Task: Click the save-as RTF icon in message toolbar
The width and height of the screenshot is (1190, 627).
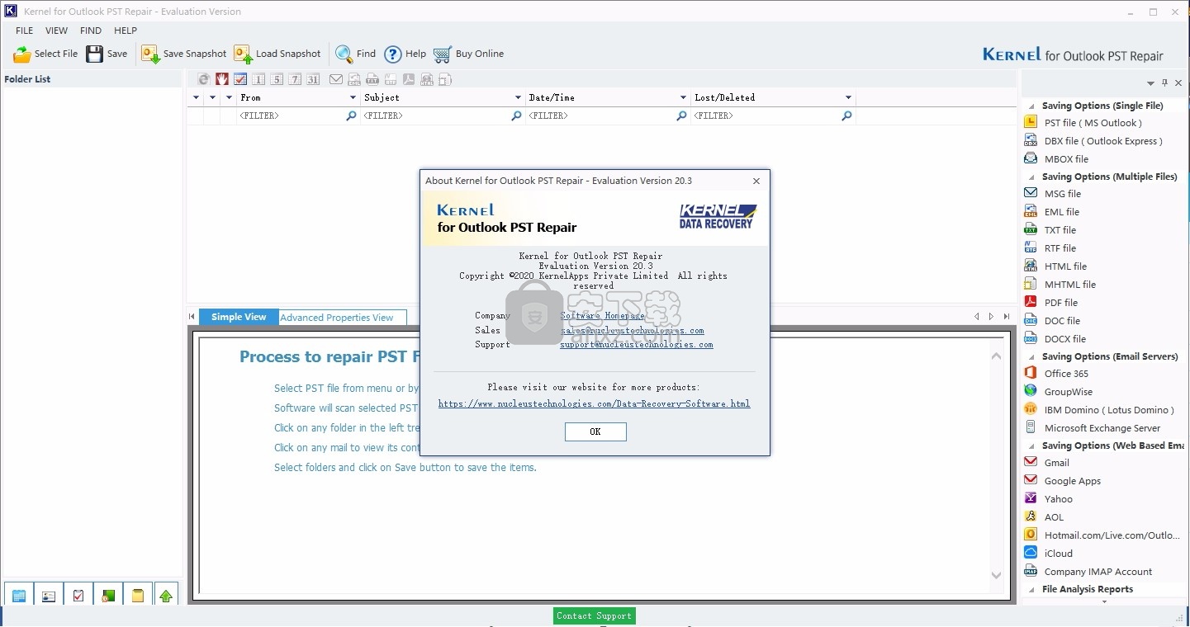Action: pos(391,79)
